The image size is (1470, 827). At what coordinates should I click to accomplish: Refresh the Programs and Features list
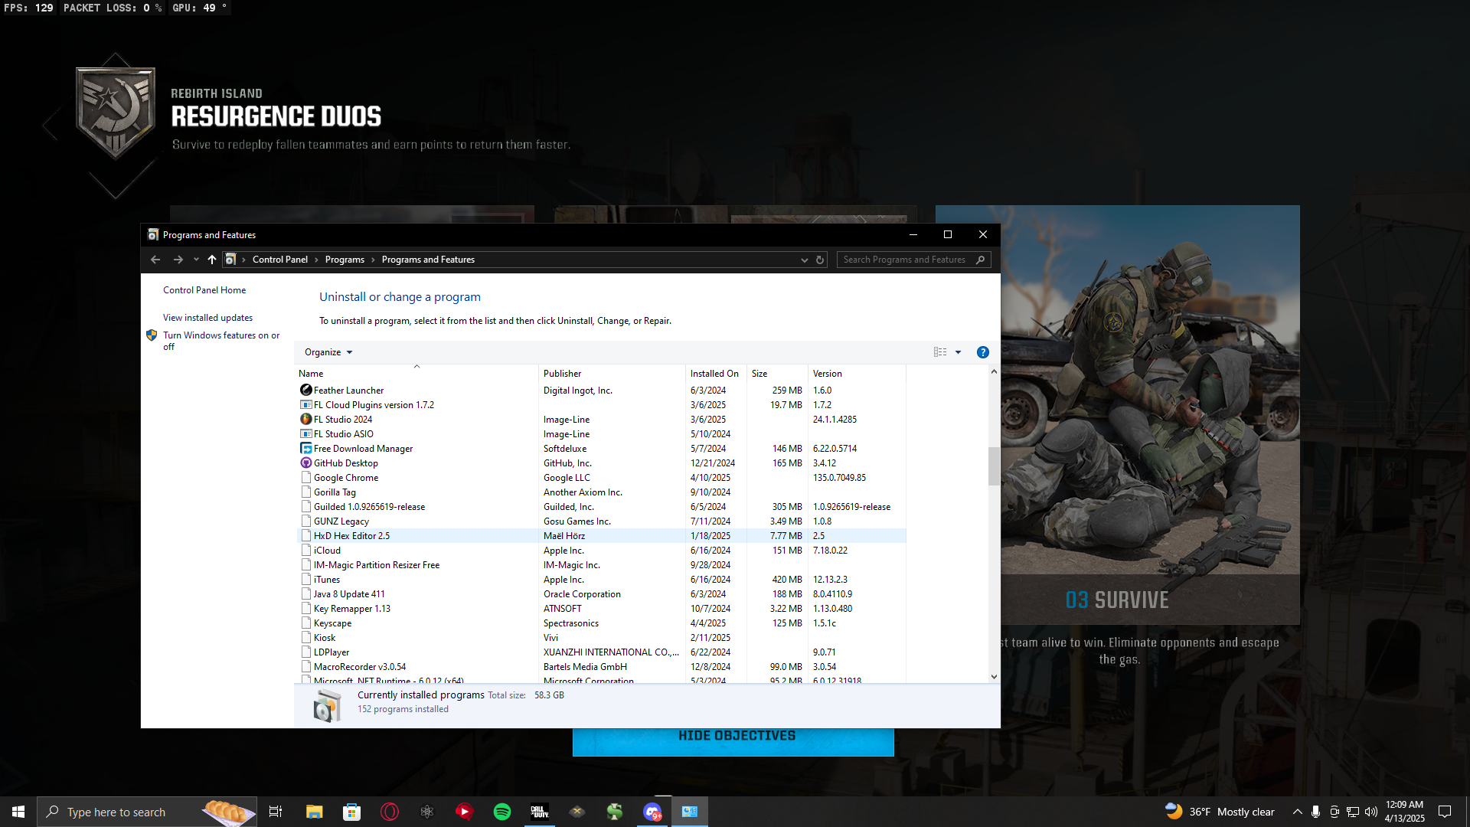point(820,260)
